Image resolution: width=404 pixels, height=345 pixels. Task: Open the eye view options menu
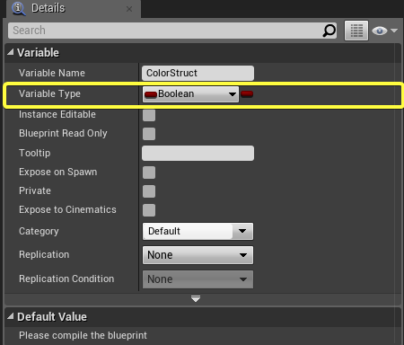coord(384,31)
